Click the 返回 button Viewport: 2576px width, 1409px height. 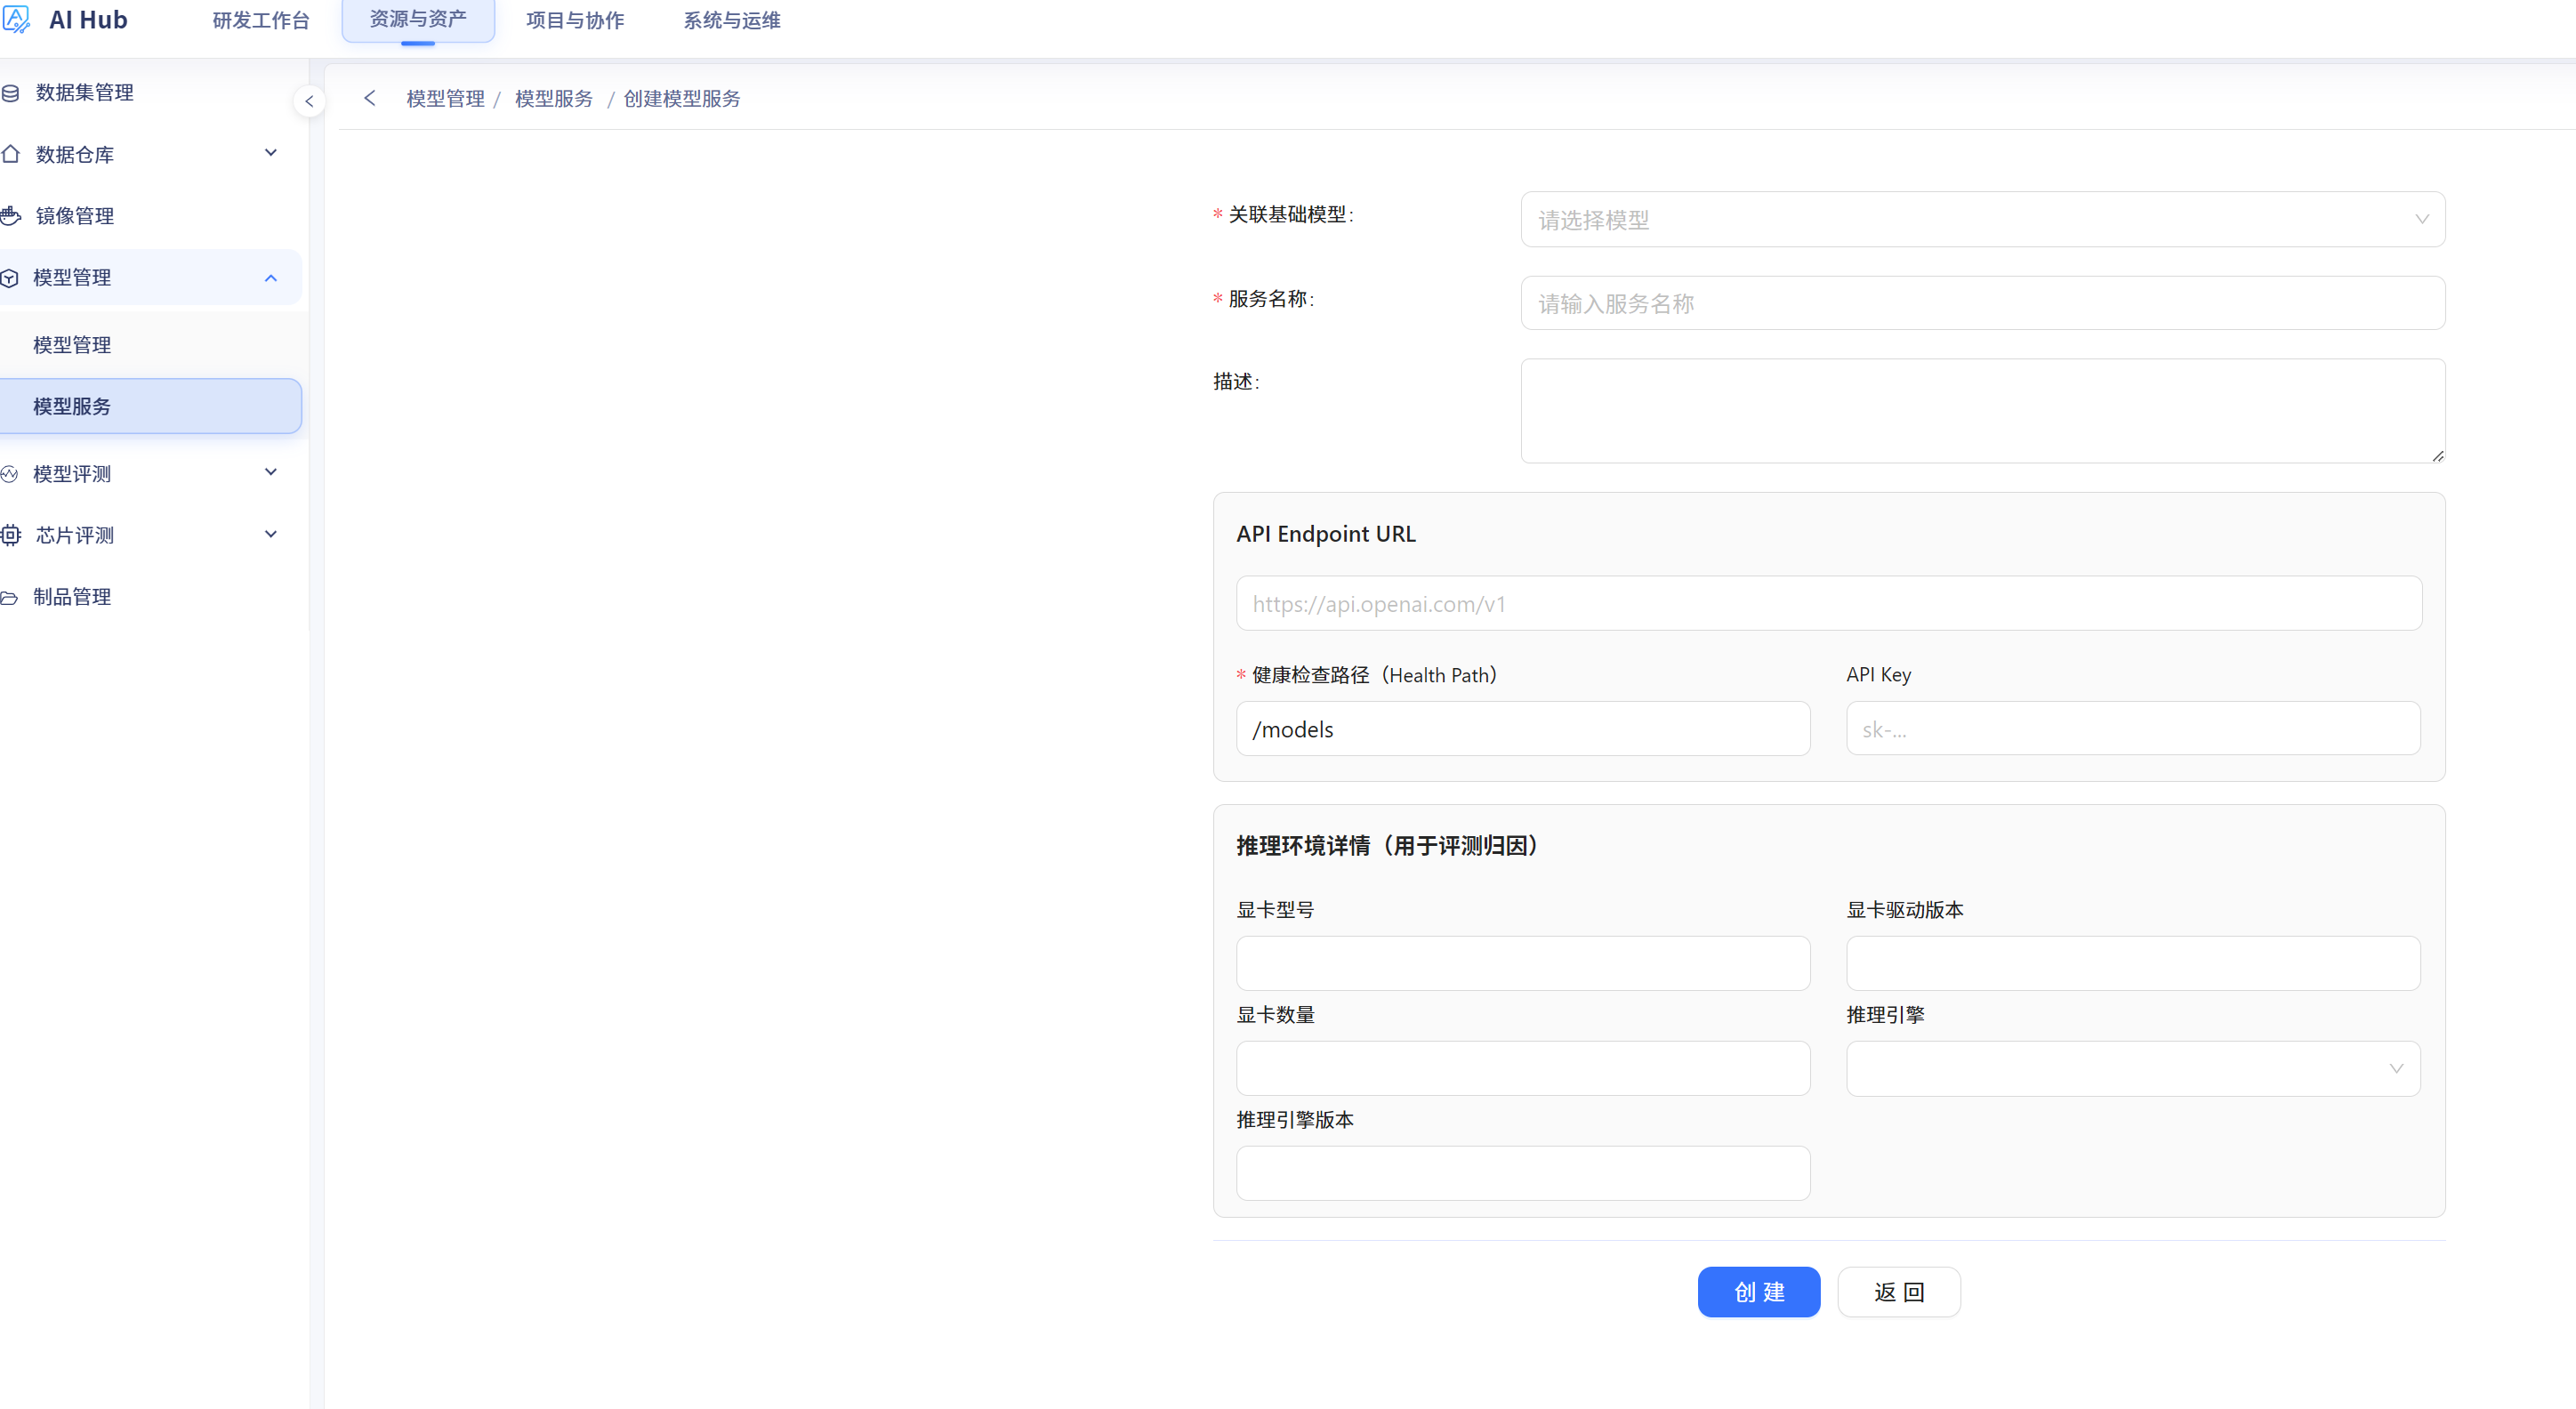click(x=1898, y=1291)
